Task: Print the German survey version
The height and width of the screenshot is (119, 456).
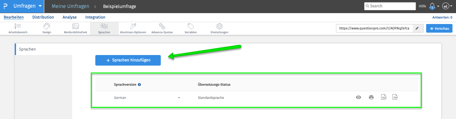Action: (371, 98)
